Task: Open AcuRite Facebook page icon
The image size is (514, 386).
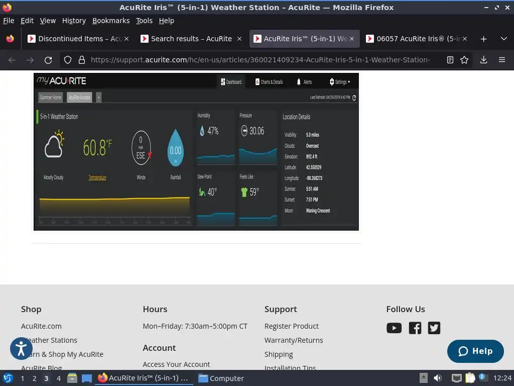Action: [415, 328]
